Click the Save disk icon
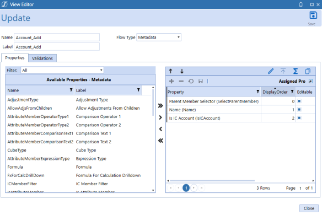The image size is (322, 215). (x=313, y=15)
